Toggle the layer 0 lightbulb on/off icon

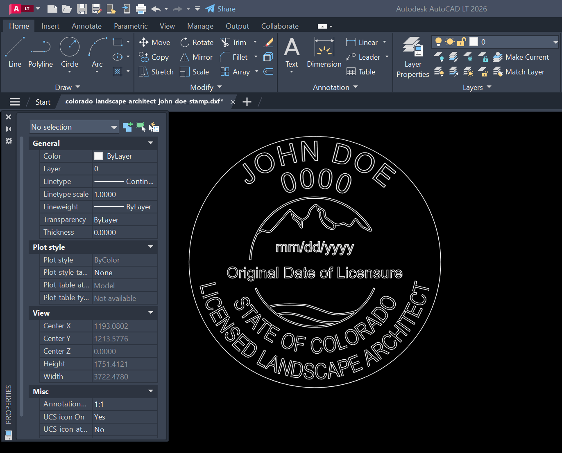(x=438, y=42)
